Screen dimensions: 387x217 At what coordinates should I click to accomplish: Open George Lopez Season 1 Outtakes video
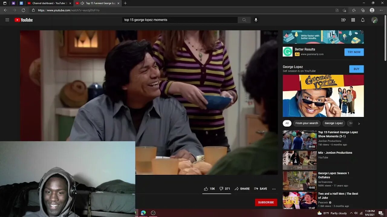[x=333, y=175]
